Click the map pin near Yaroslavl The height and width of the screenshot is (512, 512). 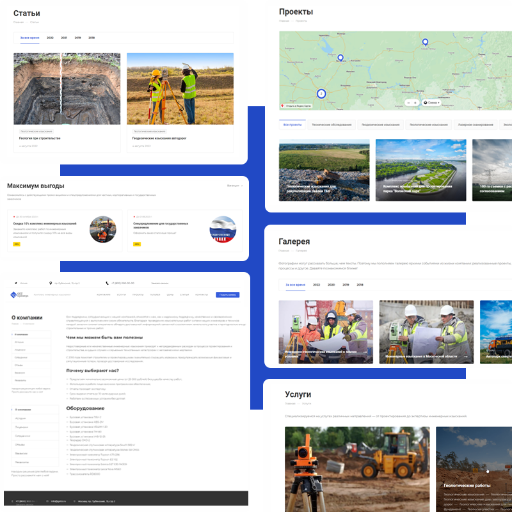click(x=340, y=58)
